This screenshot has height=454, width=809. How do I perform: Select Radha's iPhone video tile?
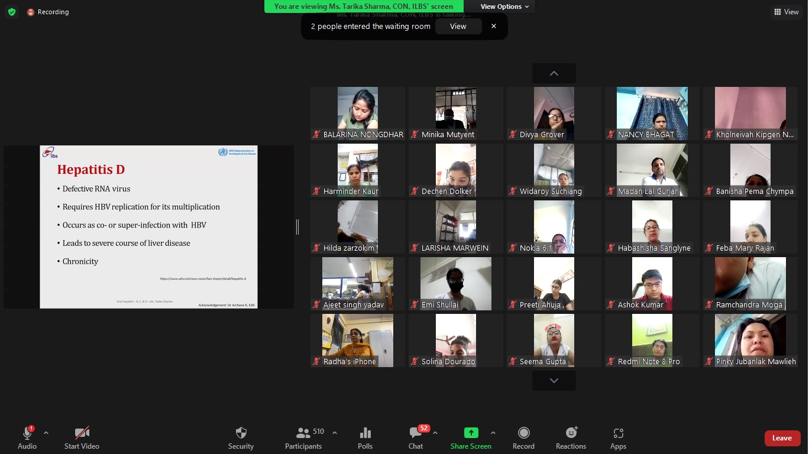pyautogui.click(x=358, y=340)
